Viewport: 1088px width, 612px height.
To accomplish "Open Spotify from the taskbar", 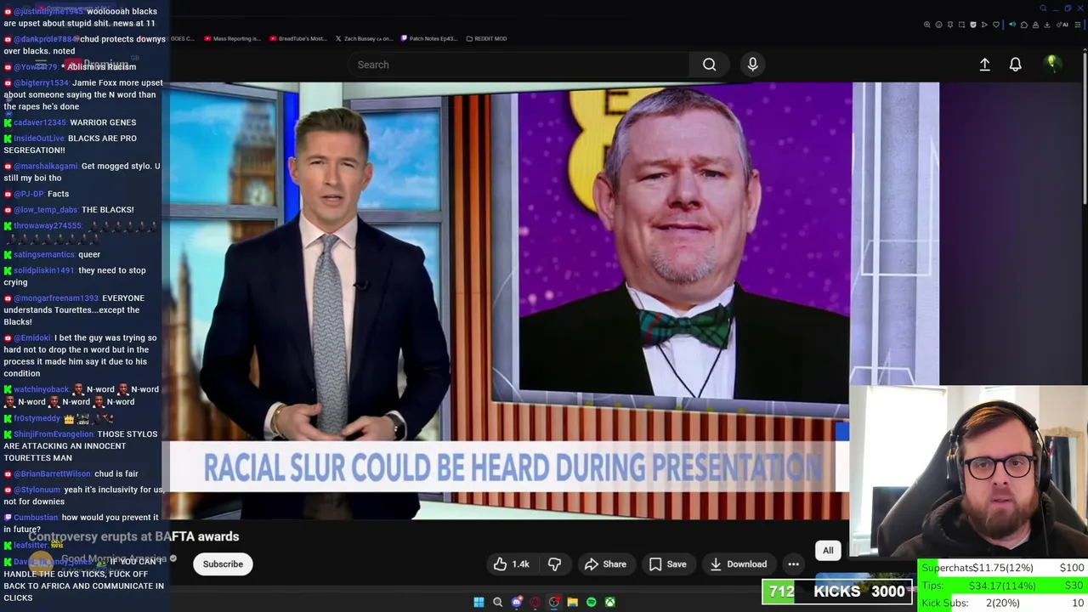I will click(x=591, y=603).
